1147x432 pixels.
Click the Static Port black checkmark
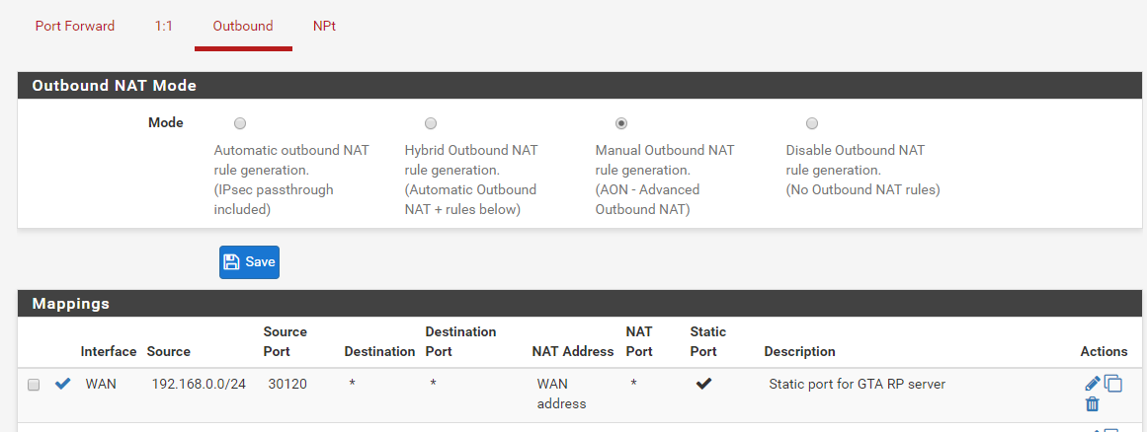[x=703, y=384]
